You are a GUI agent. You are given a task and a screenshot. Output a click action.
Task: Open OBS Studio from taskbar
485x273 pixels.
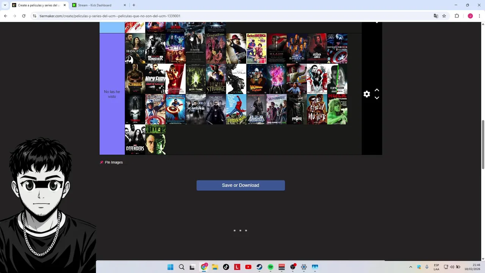click(x=293, y=267)
